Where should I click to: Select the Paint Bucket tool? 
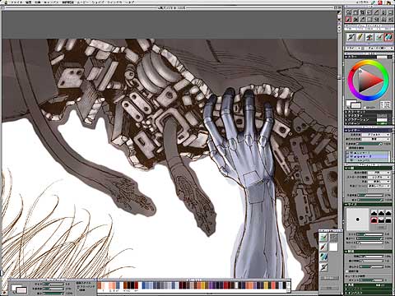click(x=355, y=19)
